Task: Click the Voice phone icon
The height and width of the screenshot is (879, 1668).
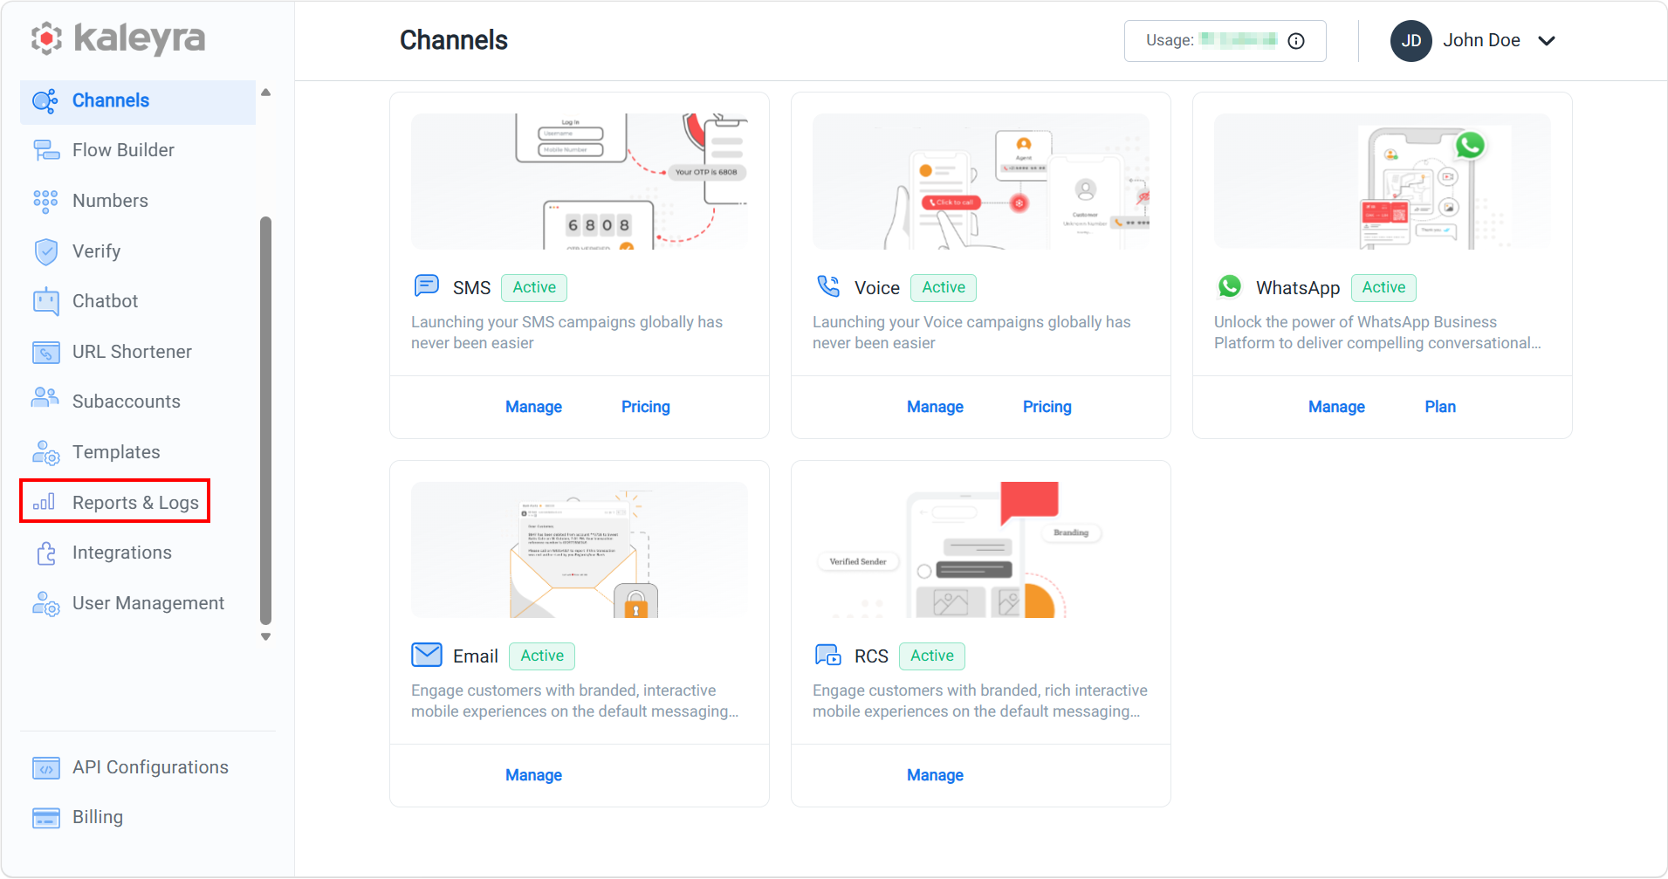Action: tap(828, 285)
